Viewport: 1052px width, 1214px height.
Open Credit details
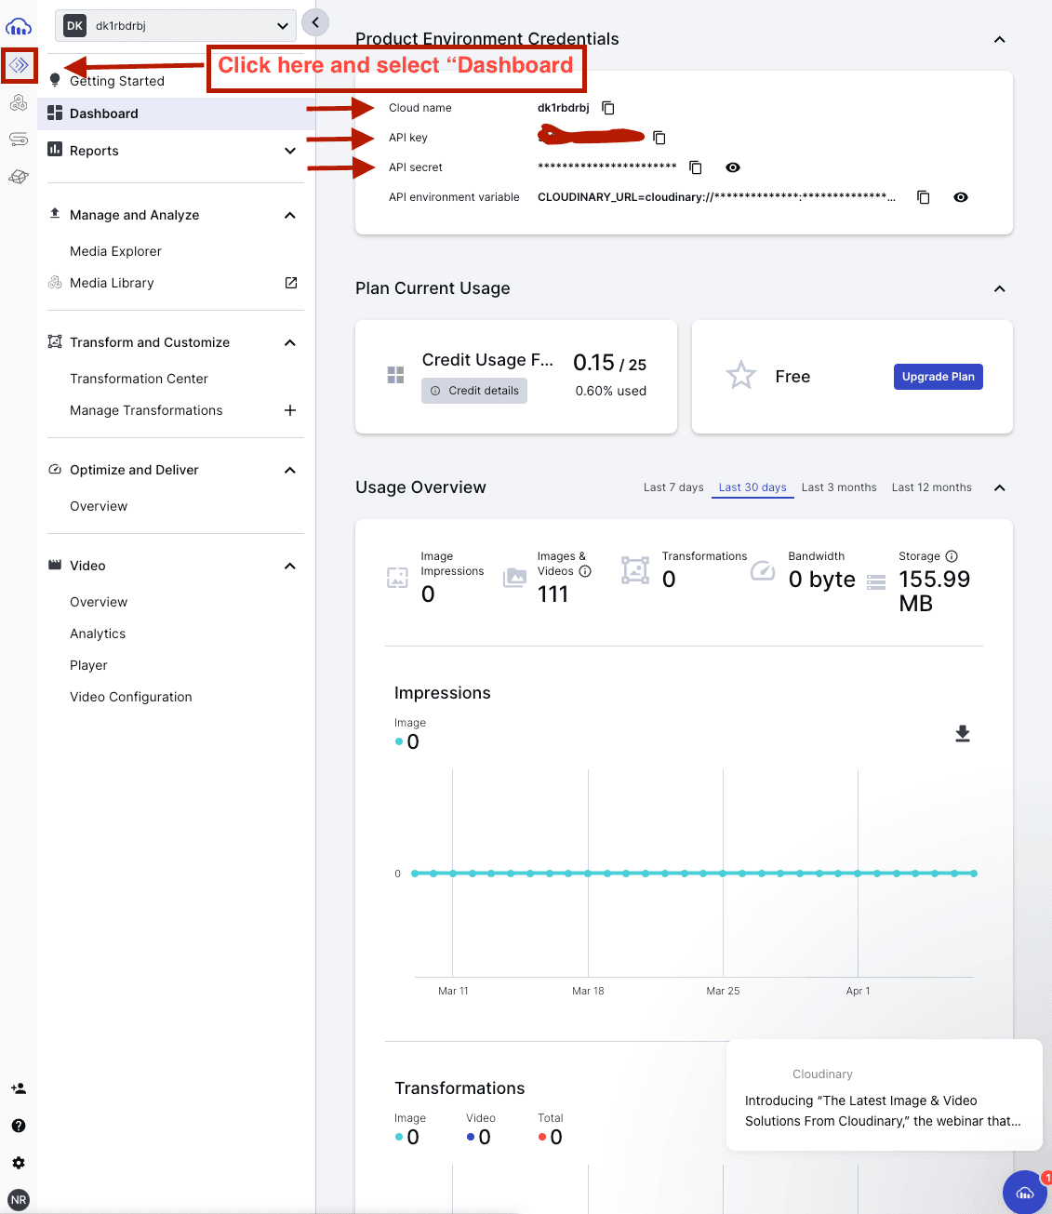point(474,391)
